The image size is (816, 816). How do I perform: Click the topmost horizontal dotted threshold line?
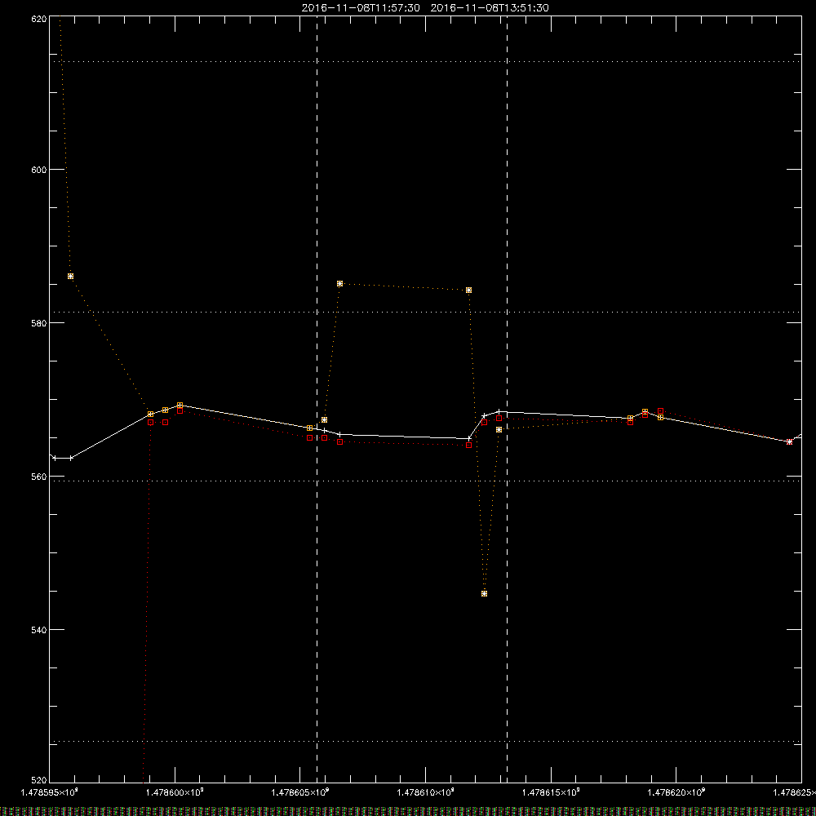click(425, 61)
